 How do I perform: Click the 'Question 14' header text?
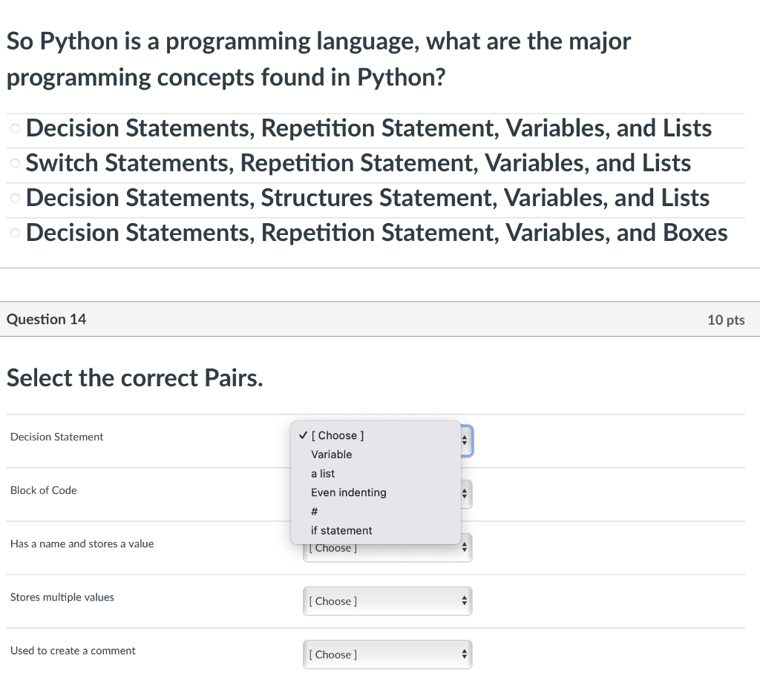(x=46, y=319)
